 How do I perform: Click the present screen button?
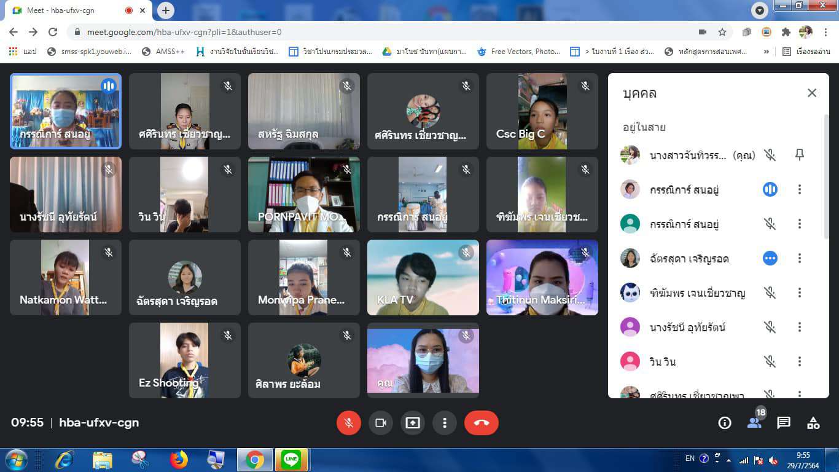pyautogui.click(x=413, y=423)
